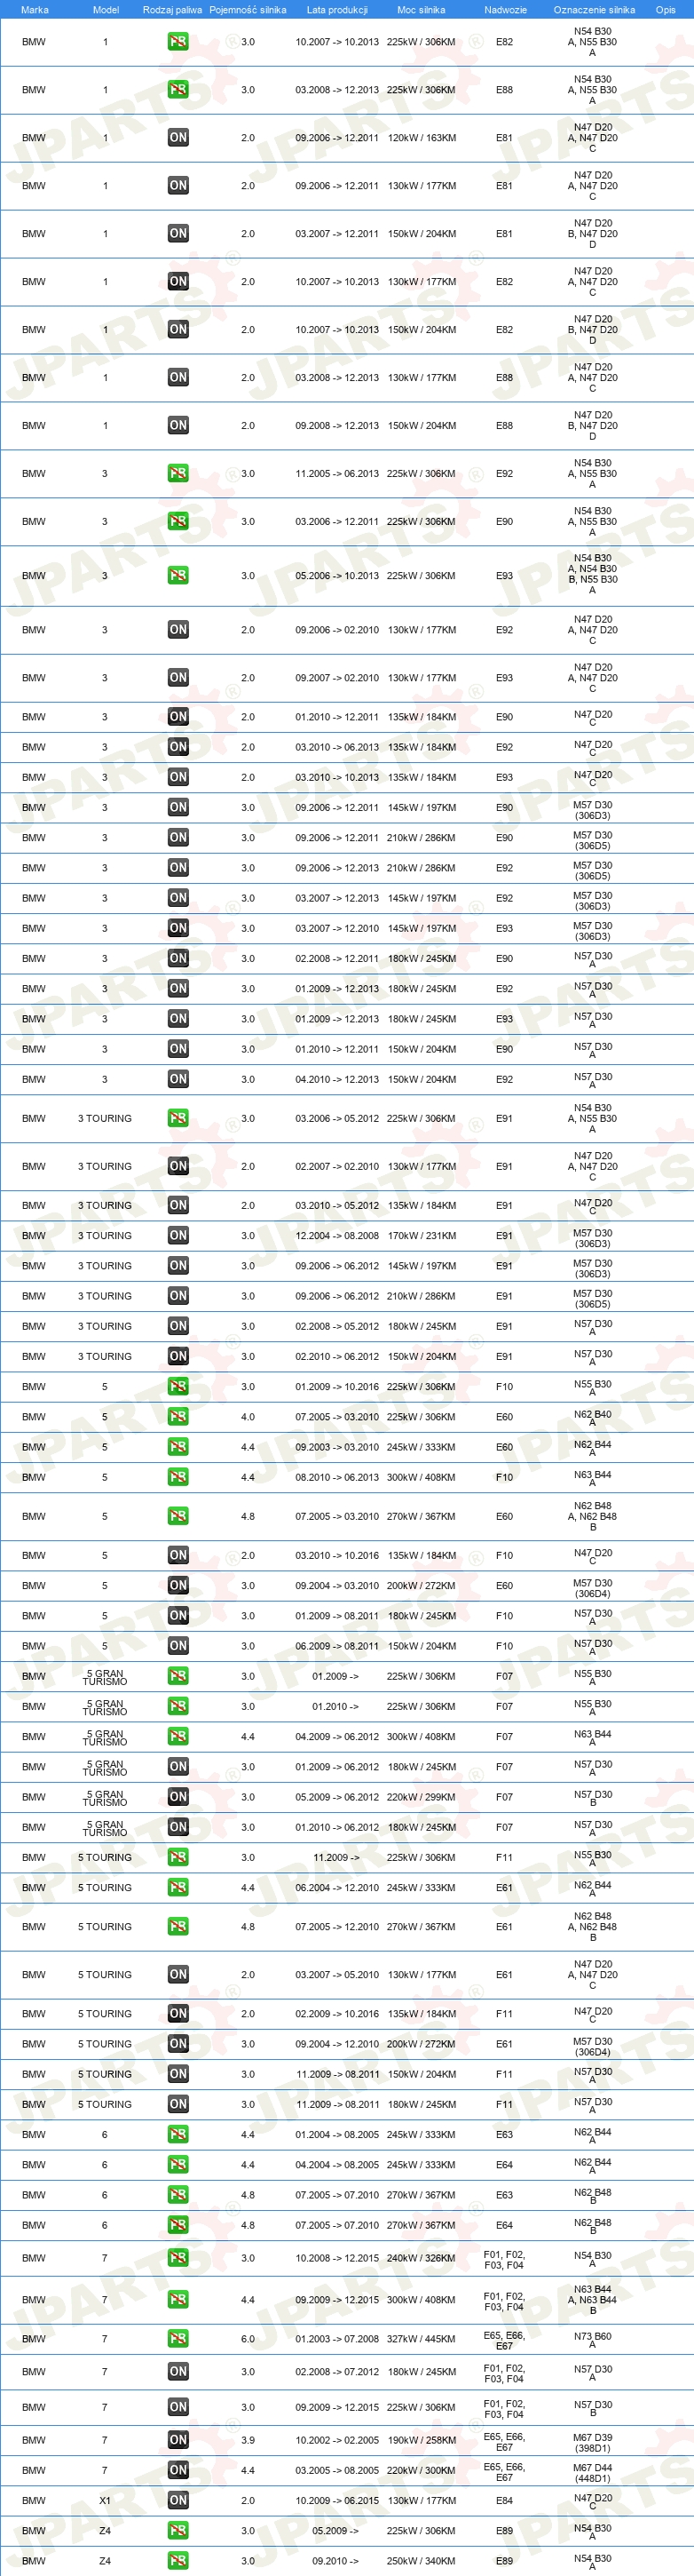The height and width of the screenshot is (2576, 694).
Task: Click the petrol icon in the BMW 5 F10 300kW / 408KM row
Action: pos(177,1477)
